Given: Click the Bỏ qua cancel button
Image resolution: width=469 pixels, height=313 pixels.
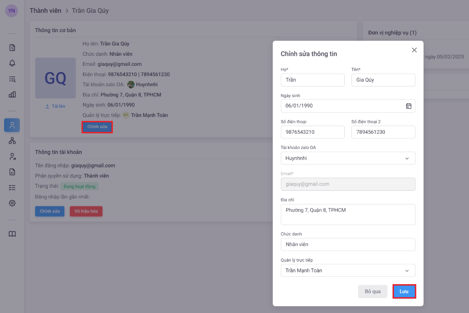Looking at the screenshot, I should pos(372,292).
